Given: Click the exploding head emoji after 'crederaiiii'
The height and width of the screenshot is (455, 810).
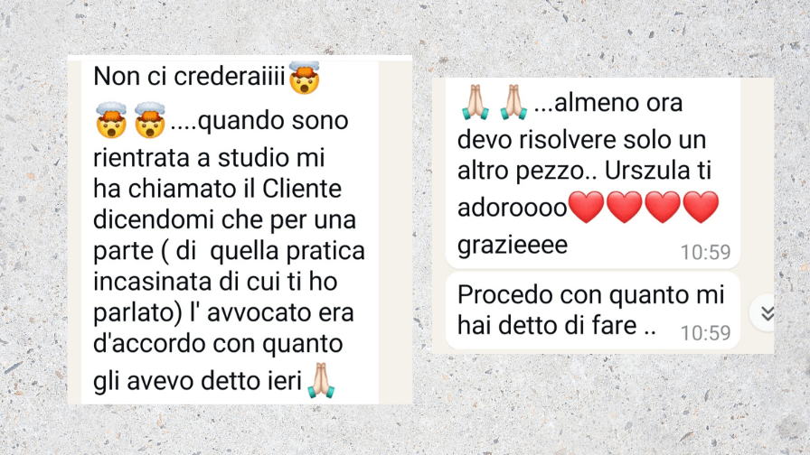Looking at the screenshot, I should click(x=305, y=78).
